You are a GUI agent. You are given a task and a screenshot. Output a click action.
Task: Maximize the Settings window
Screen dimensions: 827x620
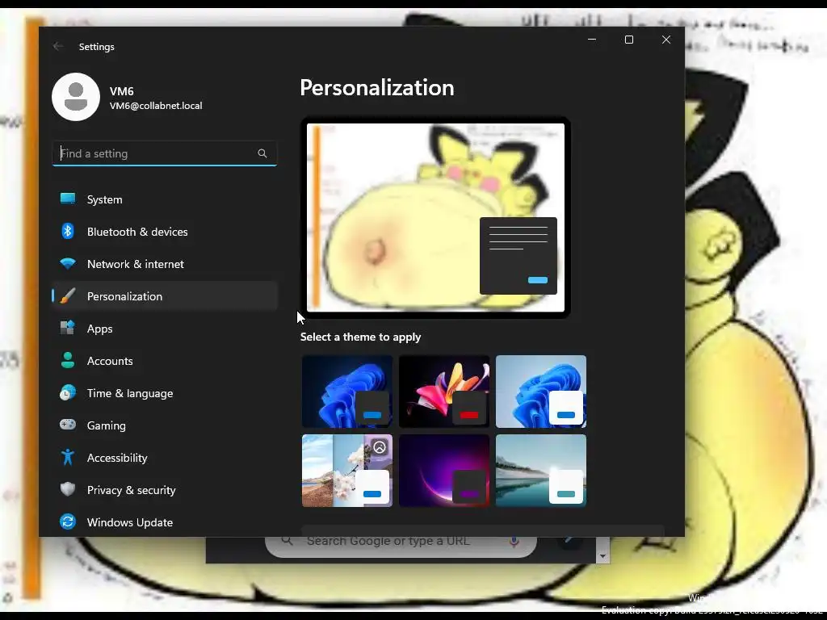click(x=628, y=40)
